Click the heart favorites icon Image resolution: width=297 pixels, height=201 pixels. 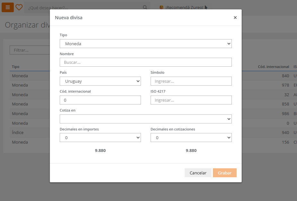tap(19, 7)
